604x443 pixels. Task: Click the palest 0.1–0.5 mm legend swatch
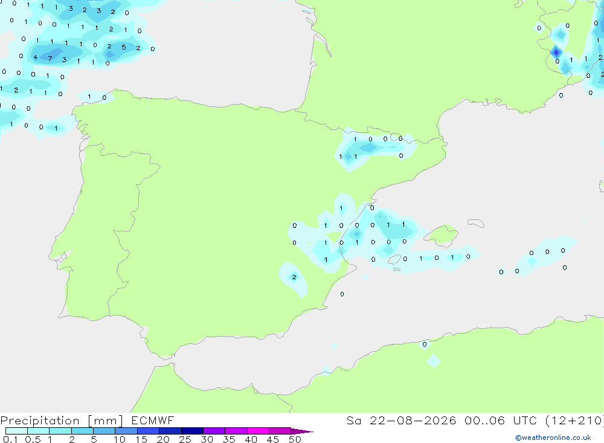[x=16, y=431]
